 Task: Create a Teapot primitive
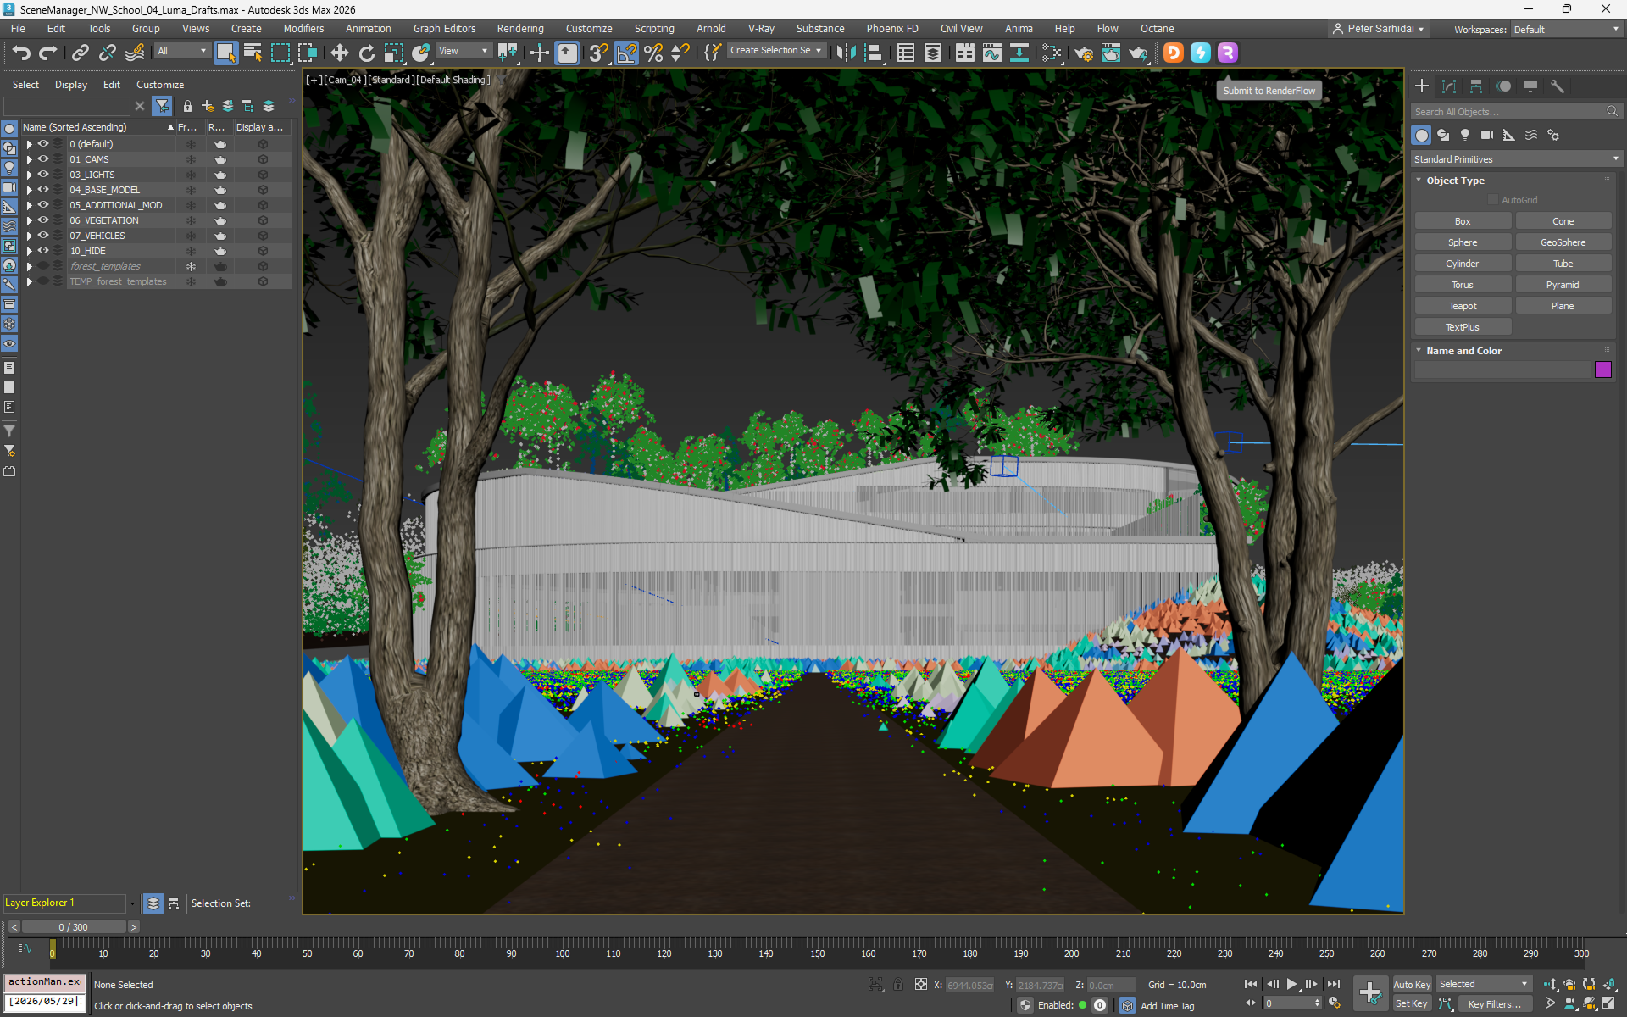[1463, 306]
